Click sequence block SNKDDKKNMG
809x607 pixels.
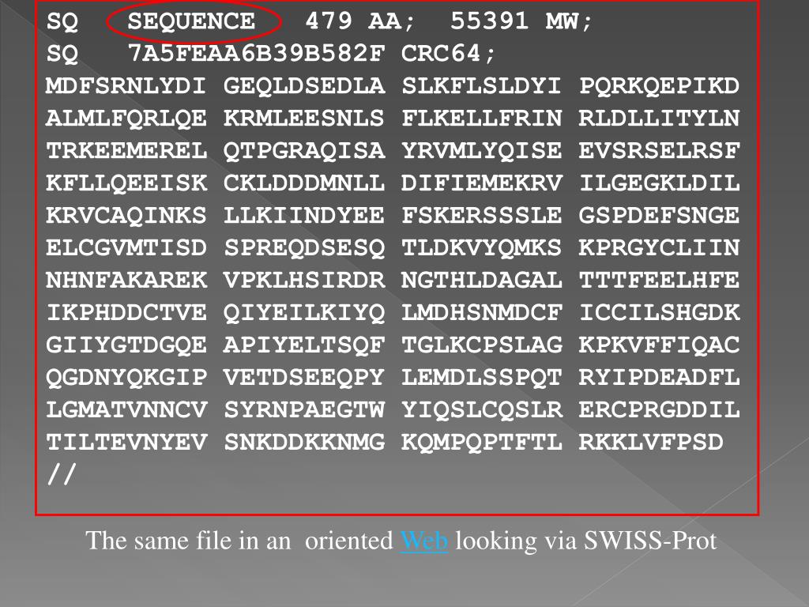point(304,443)
